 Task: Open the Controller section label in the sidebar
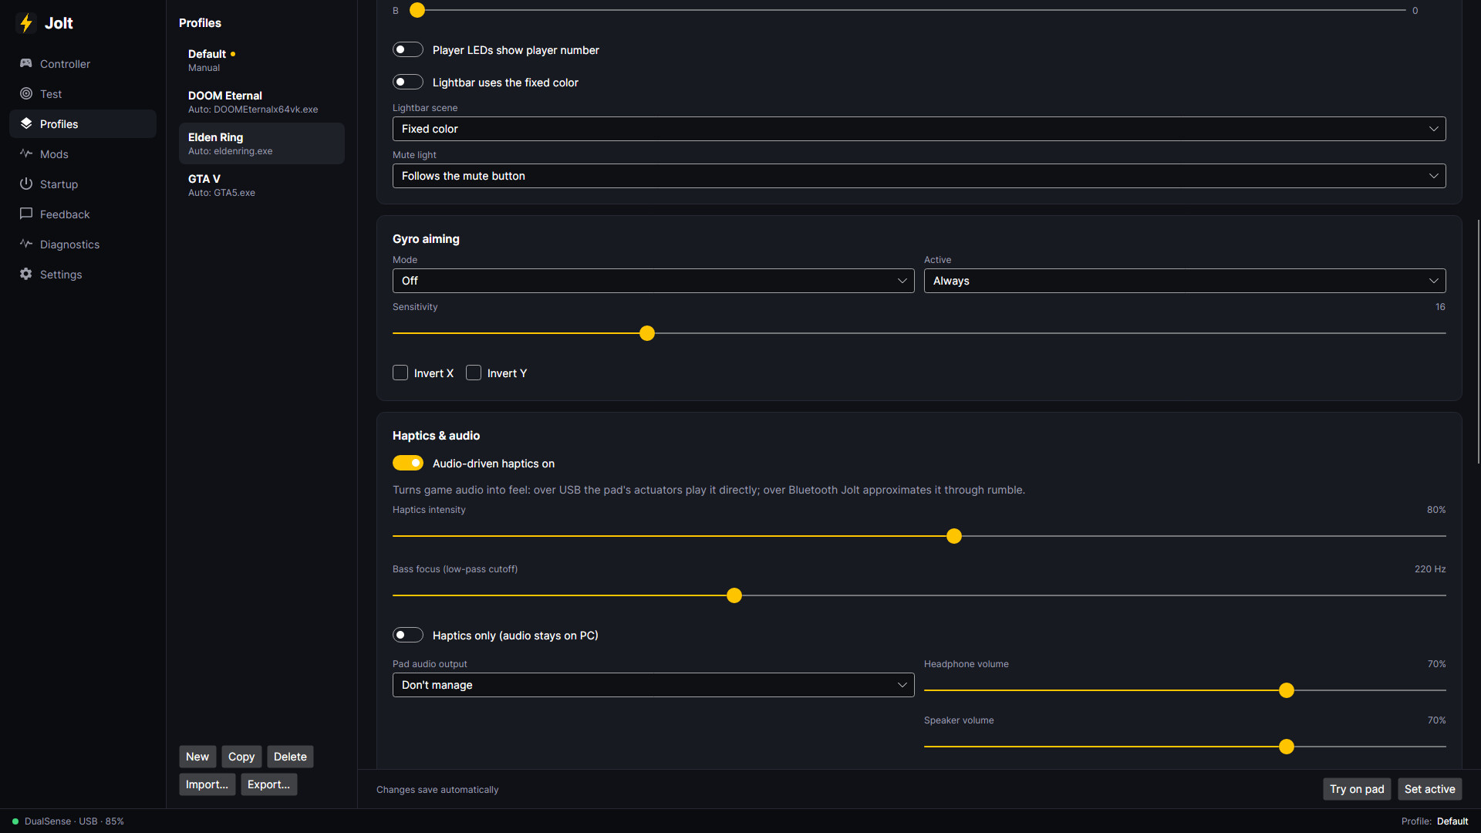coord(65,64)
